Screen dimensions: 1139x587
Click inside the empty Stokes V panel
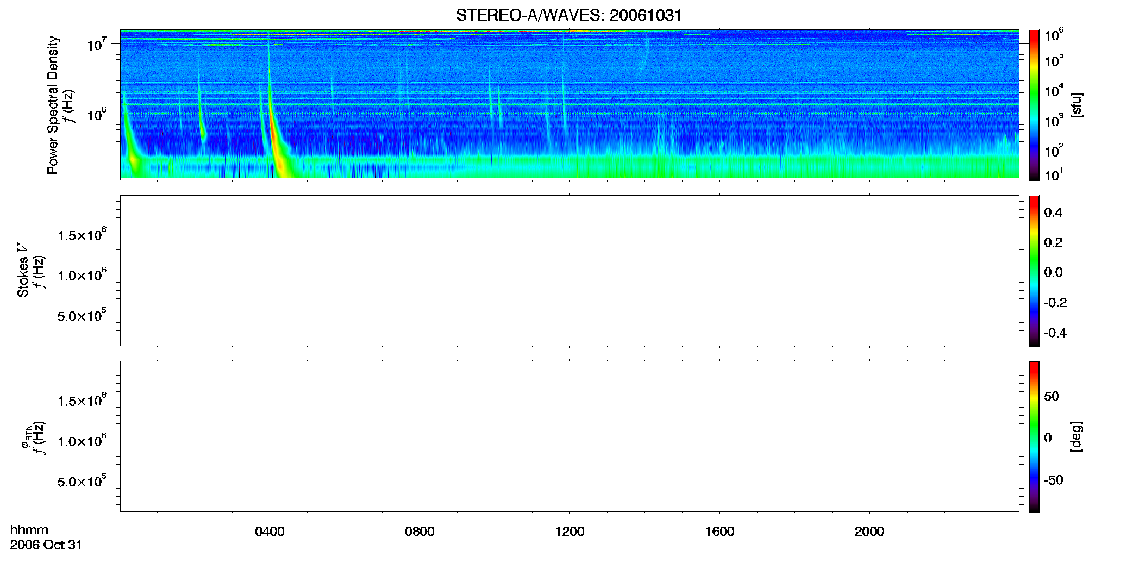click(x=569, y=271)
